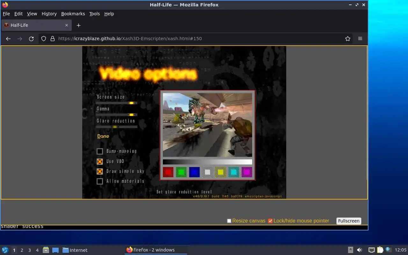This screenshot has width=408, height=255.
Task: Open site security padlock info
Action: pyautogui.click(x=53, y=39)
